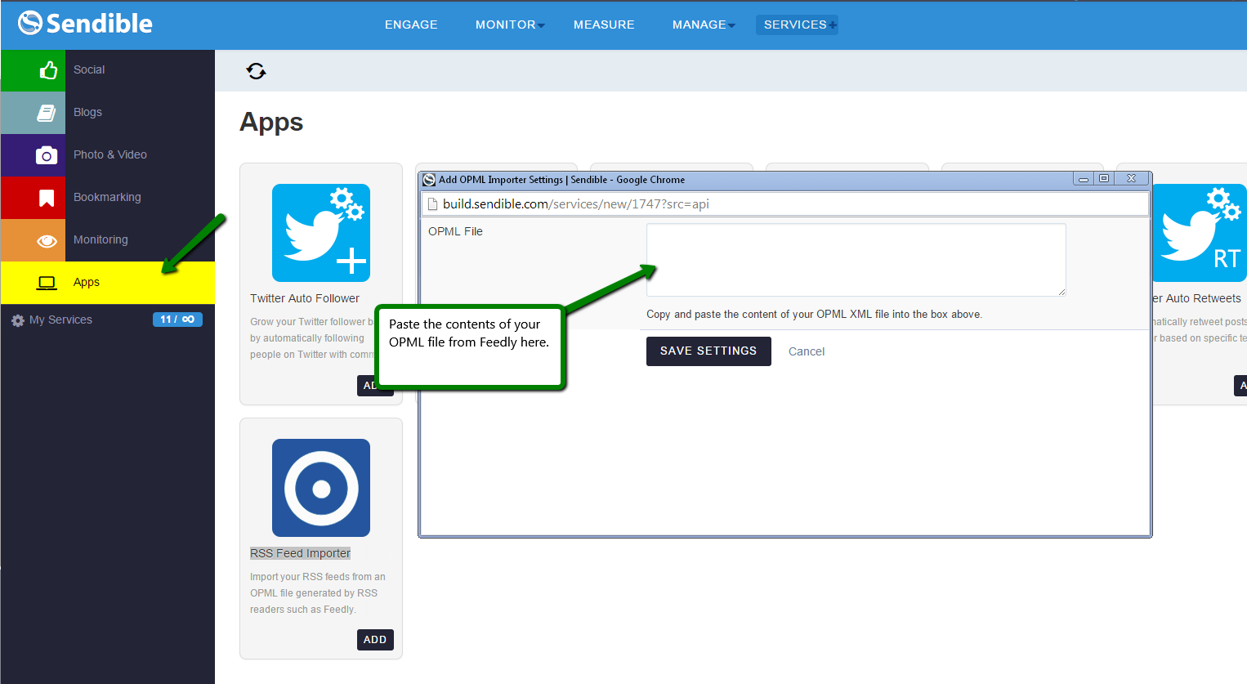
Task: Click the Monitoring eye icon
Action: (47, 240)
